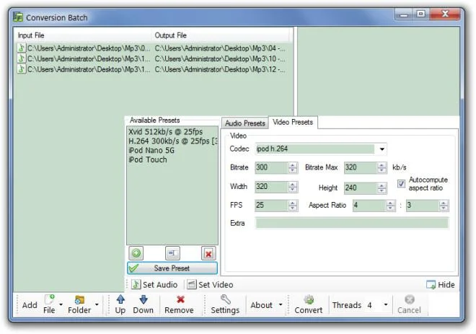476x334 pixels.
Task: Open the Threads count dropdown
Action: coord(386,304)
